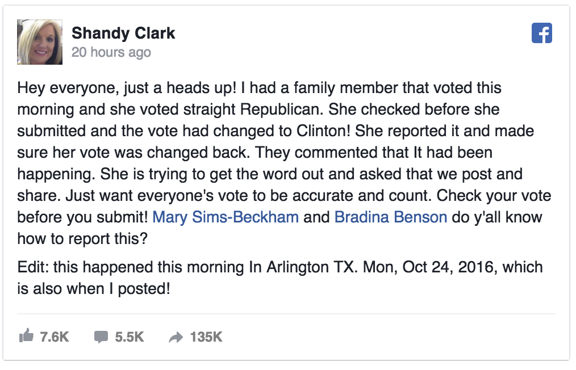Viewport: 576px width, 370px height.
Task: Click the 5.5K comments count
Action: pyautogui.click(x=130, y=337)
